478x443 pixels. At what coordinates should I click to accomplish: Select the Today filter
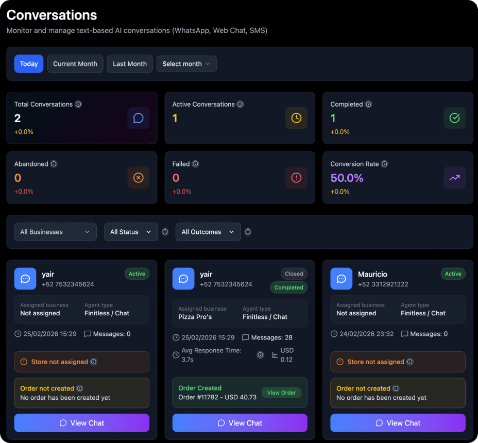tap(28, 64)
